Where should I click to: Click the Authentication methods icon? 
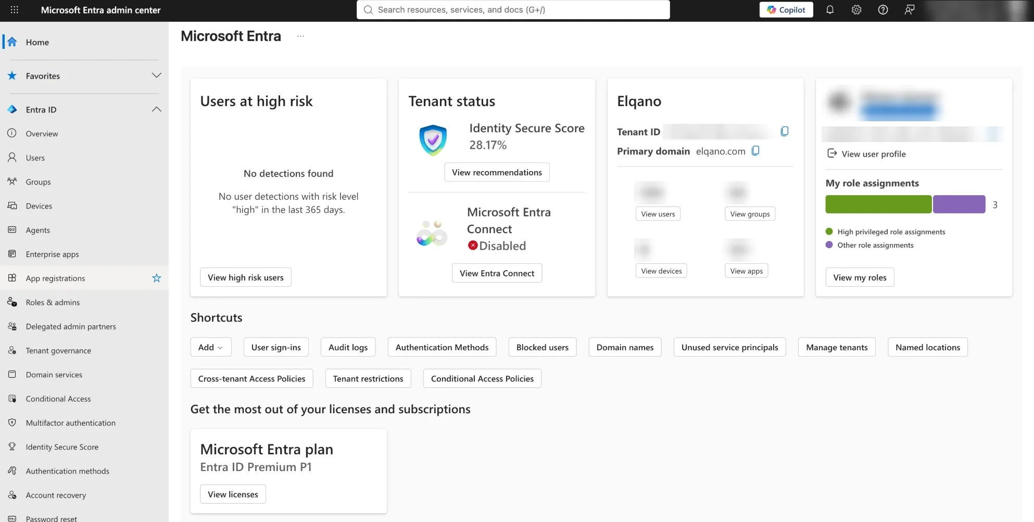click(12, 471)
